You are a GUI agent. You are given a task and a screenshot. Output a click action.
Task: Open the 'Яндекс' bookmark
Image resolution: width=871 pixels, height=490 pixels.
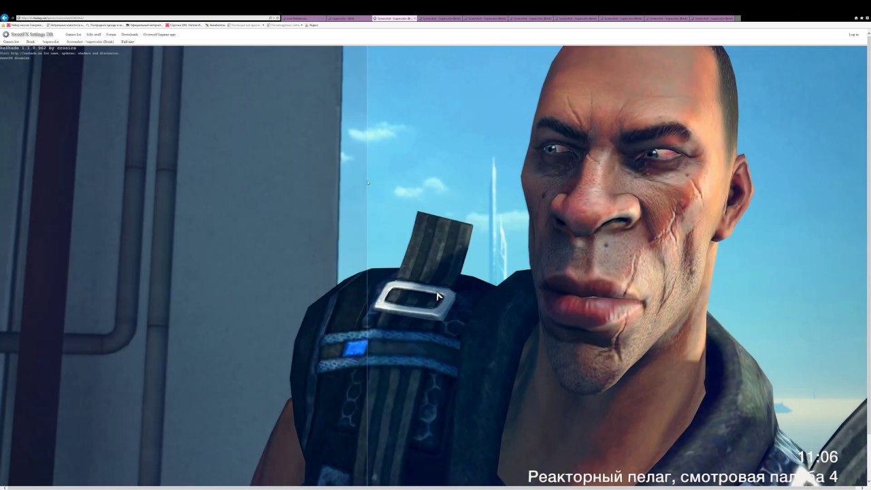pyautogui.click(x=312, y=25)
